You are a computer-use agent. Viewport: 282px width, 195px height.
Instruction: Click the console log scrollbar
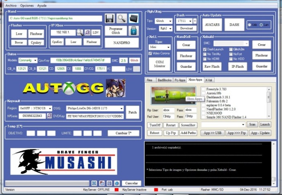274,164
